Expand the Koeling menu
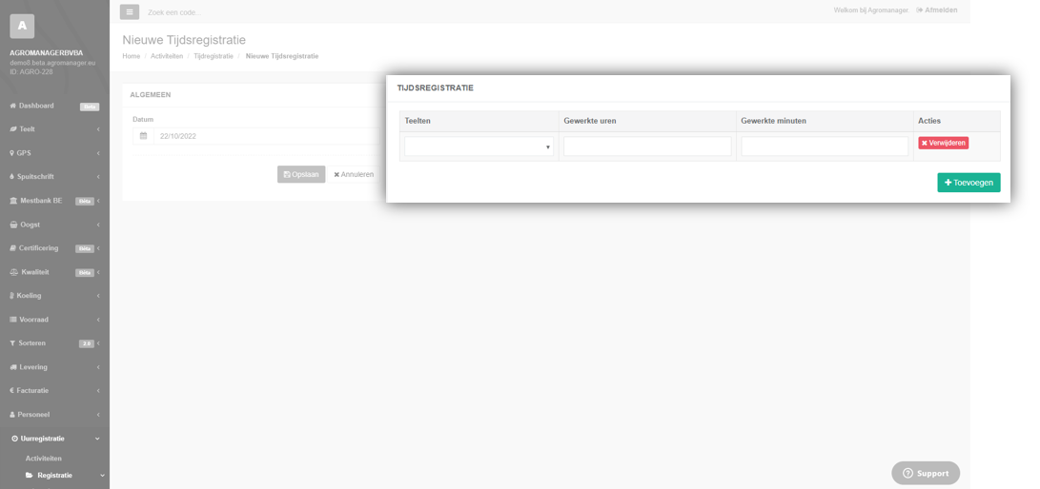 54,296
